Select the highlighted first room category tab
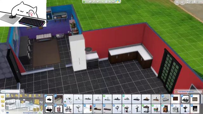 pos(8,96)
